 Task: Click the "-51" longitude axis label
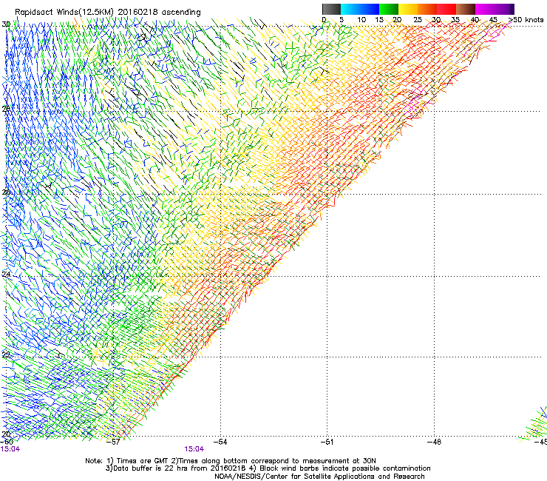pyautogui.click(x=327, y=442)
